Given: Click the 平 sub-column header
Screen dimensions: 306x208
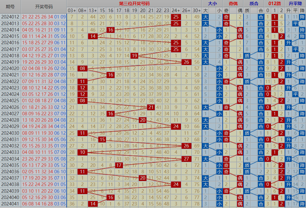Looking at the screenshot, I should [x=295, y=11].
